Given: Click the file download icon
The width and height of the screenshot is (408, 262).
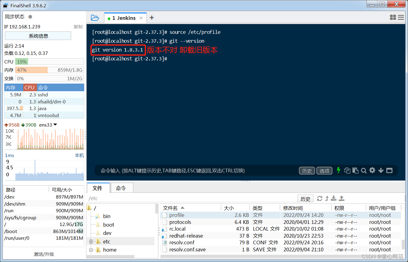Looking at the screenshot, I should 334,199.
